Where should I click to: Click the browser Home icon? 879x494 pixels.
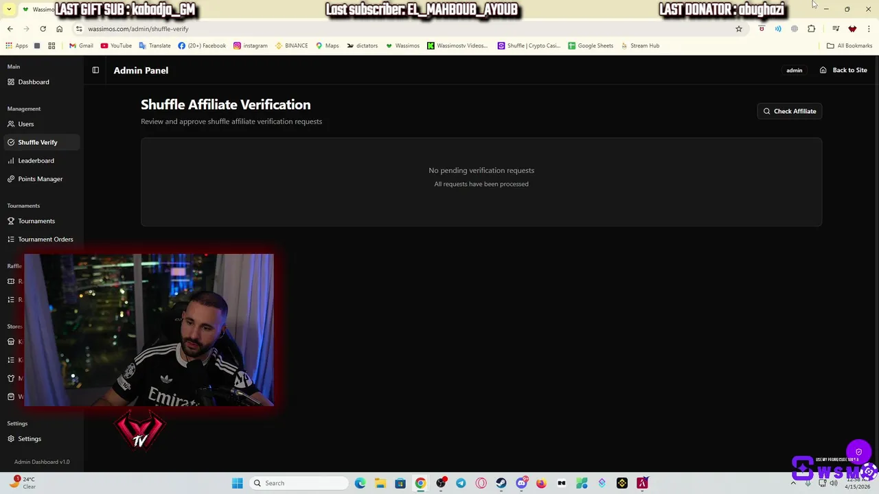pyautogui.click(x=59, y=29)
